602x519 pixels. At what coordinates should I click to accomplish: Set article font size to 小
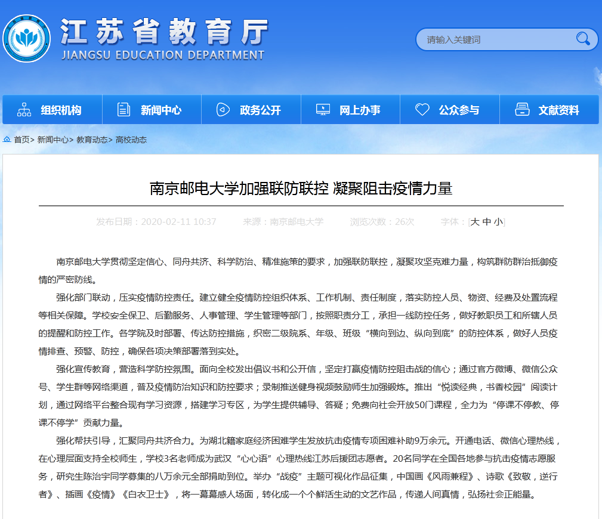point(498,222)
